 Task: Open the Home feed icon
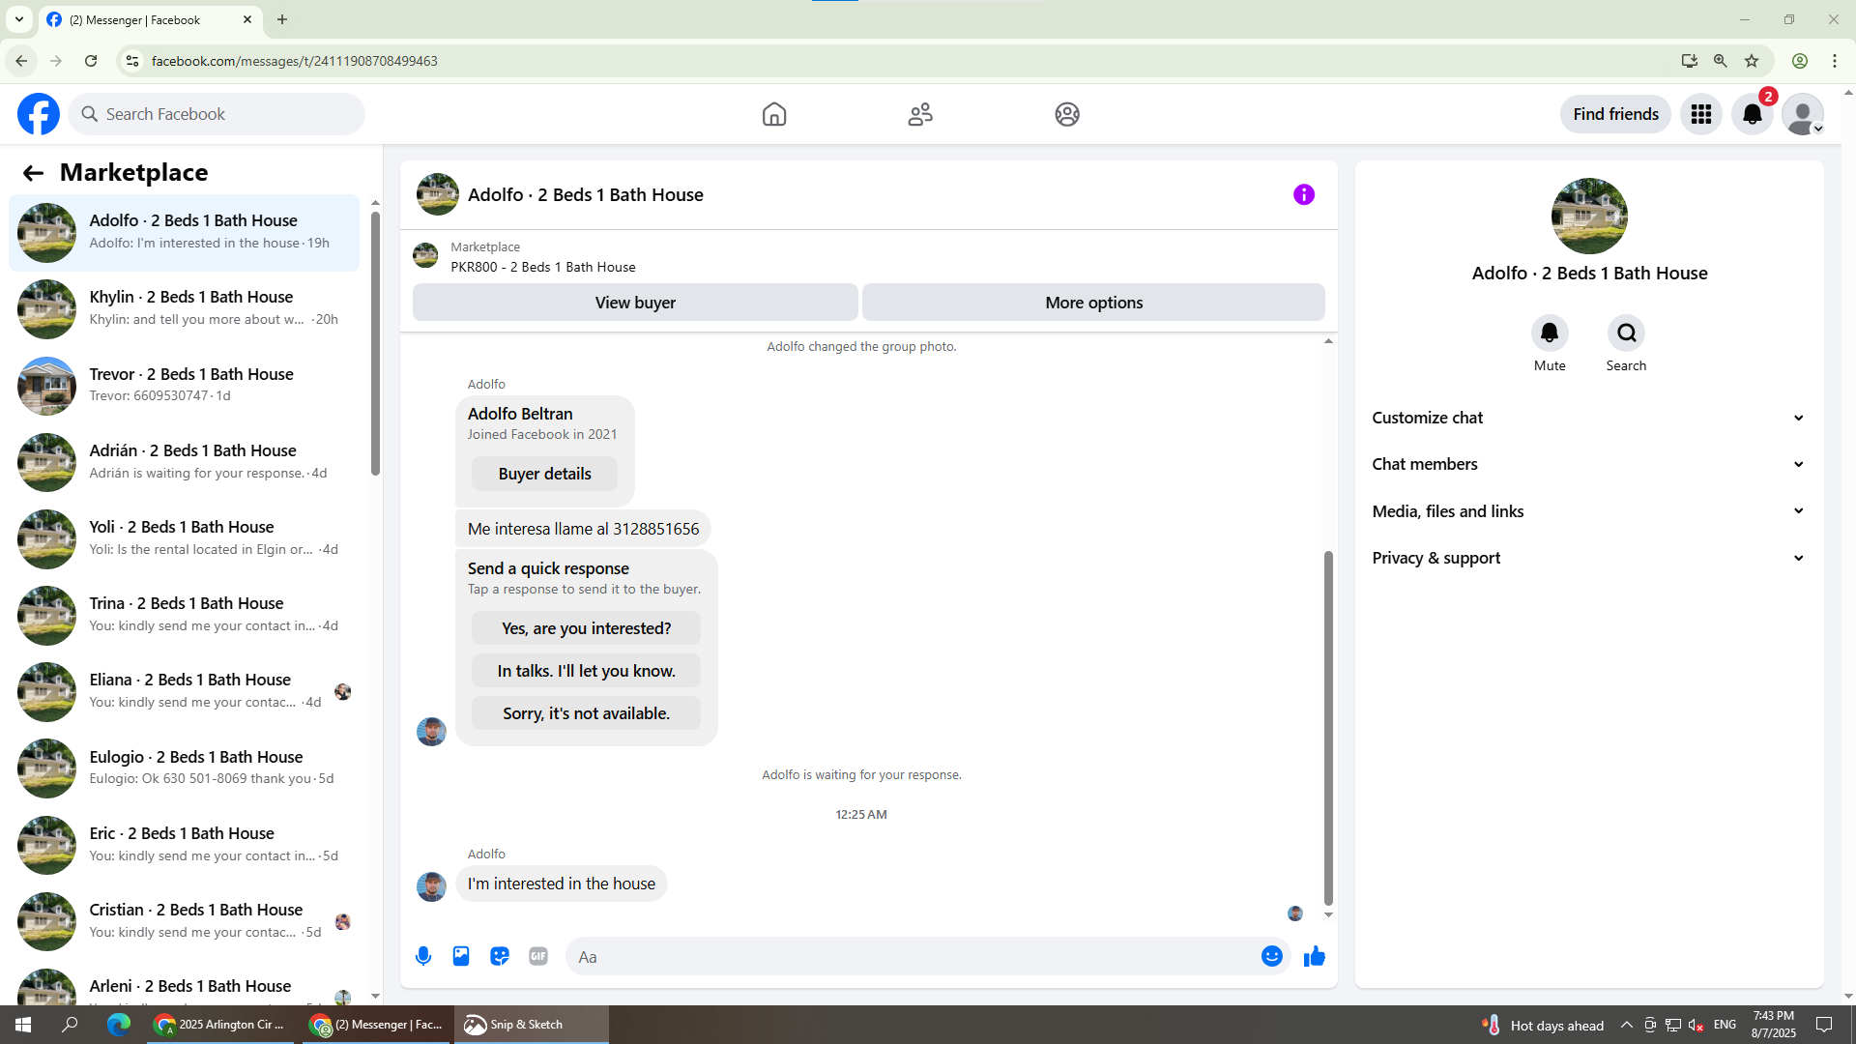pos(774,114)
